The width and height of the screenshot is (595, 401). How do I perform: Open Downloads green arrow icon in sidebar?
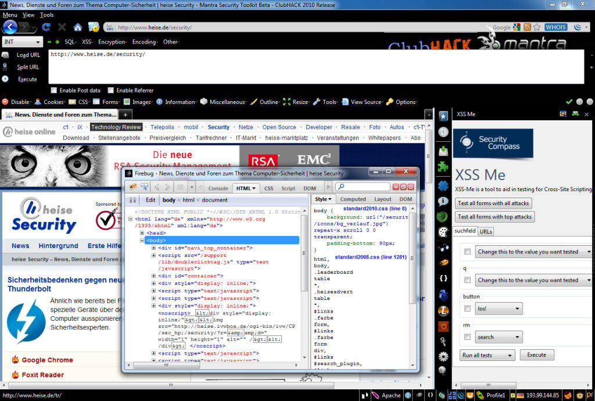point(443,151)
